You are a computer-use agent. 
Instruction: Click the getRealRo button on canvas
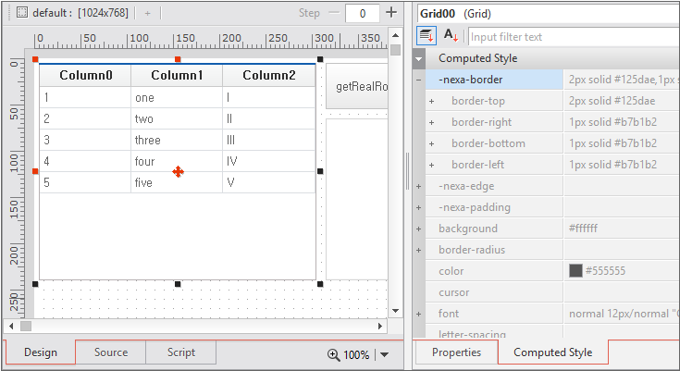359,86
